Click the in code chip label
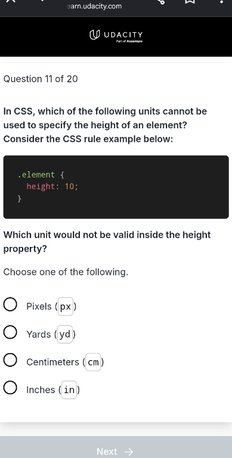This screenshot has height=458, width=232. tap(69, 389)
